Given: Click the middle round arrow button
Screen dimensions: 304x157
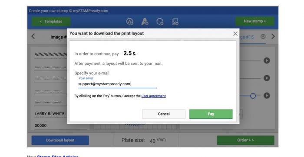Looking at the screenshot, I should click(267, 78).
